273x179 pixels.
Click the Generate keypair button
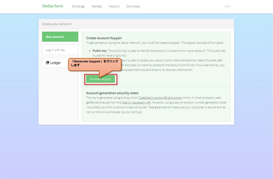coord(101,79)
